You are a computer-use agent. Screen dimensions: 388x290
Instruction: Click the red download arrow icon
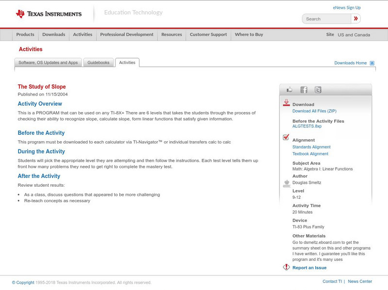[x=286, y=103]
